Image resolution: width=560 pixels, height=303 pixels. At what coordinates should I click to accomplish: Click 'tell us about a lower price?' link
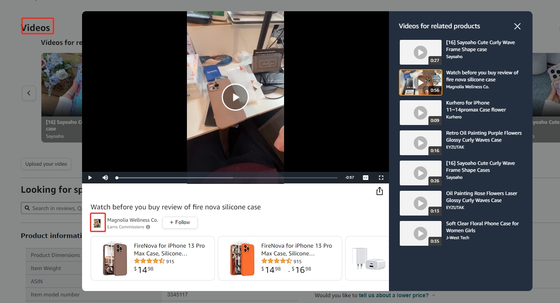point(394,295)
